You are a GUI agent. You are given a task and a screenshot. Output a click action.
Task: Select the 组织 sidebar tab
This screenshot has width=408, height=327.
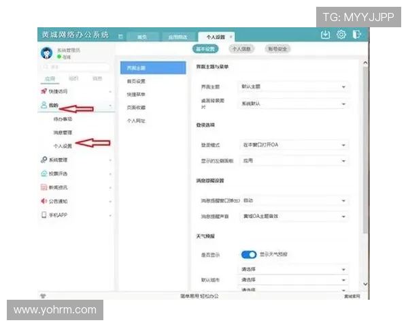[73, 78]
